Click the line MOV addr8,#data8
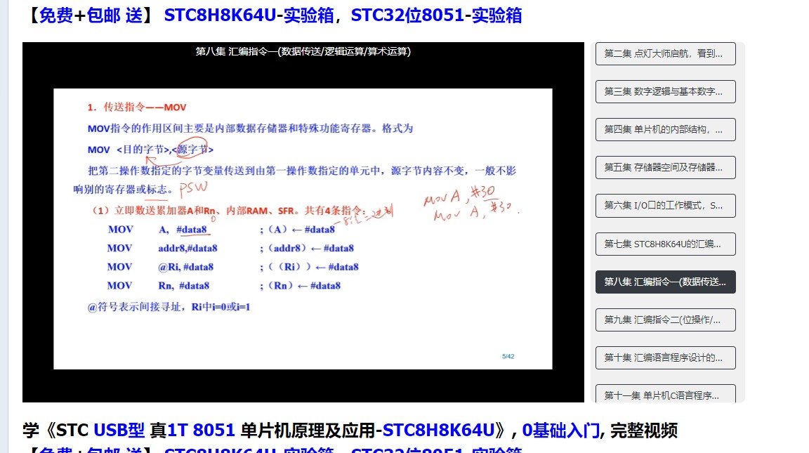Viewport: 809px width, 453px height. 230,248
